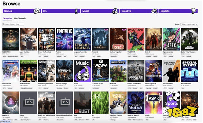
Task: Open the Special Events cover tile
Action: click(189, 71)
